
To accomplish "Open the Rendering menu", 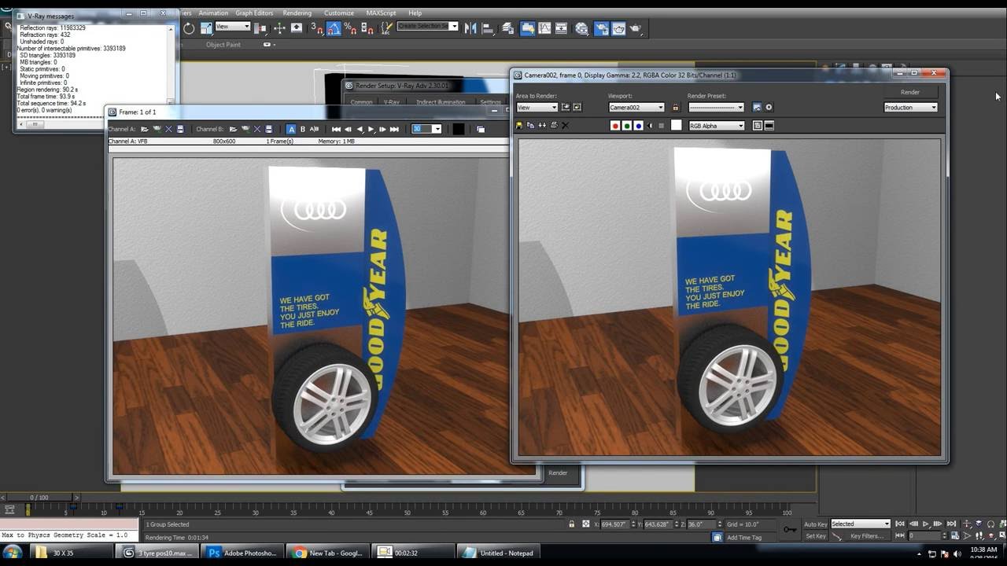I will 297,13.
